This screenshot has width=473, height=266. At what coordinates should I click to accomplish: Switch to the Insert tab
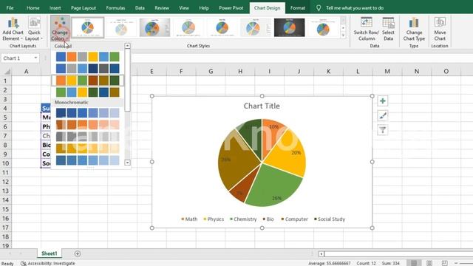[55, 8]
